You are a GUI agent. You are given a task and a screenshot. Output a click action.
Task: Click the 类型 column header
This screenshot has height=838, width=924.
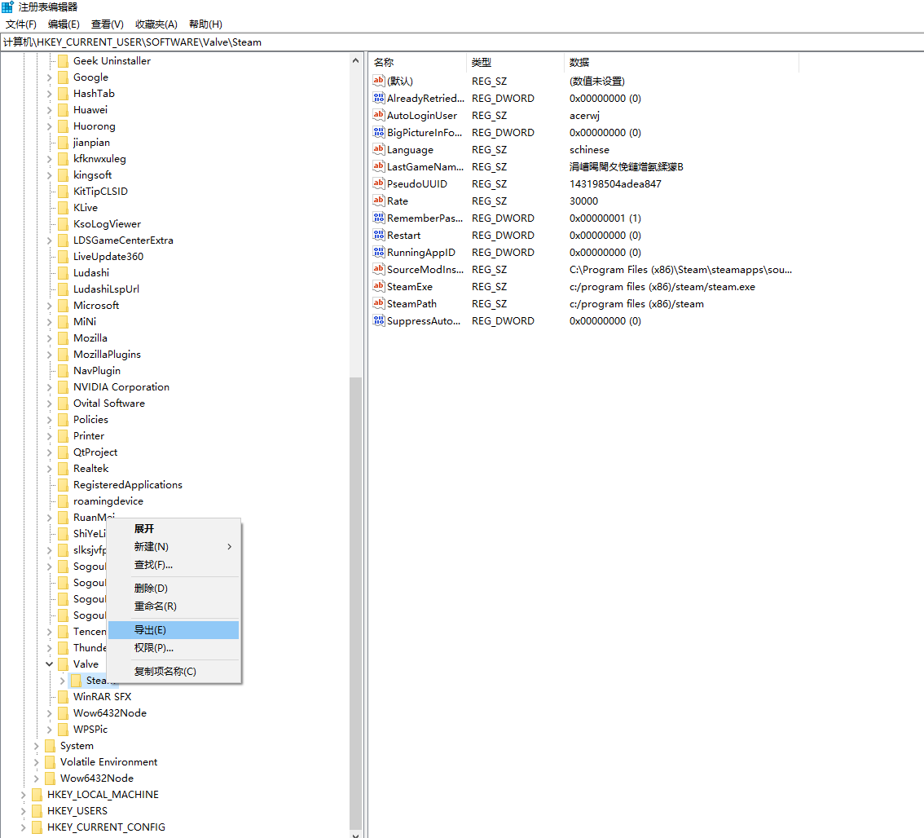click(x=516, y=63)
